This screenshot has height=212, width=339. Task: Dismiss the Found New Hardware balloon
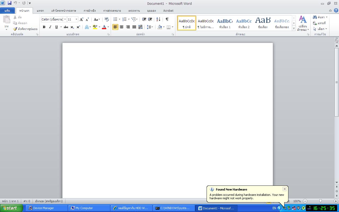coord(284,189)
